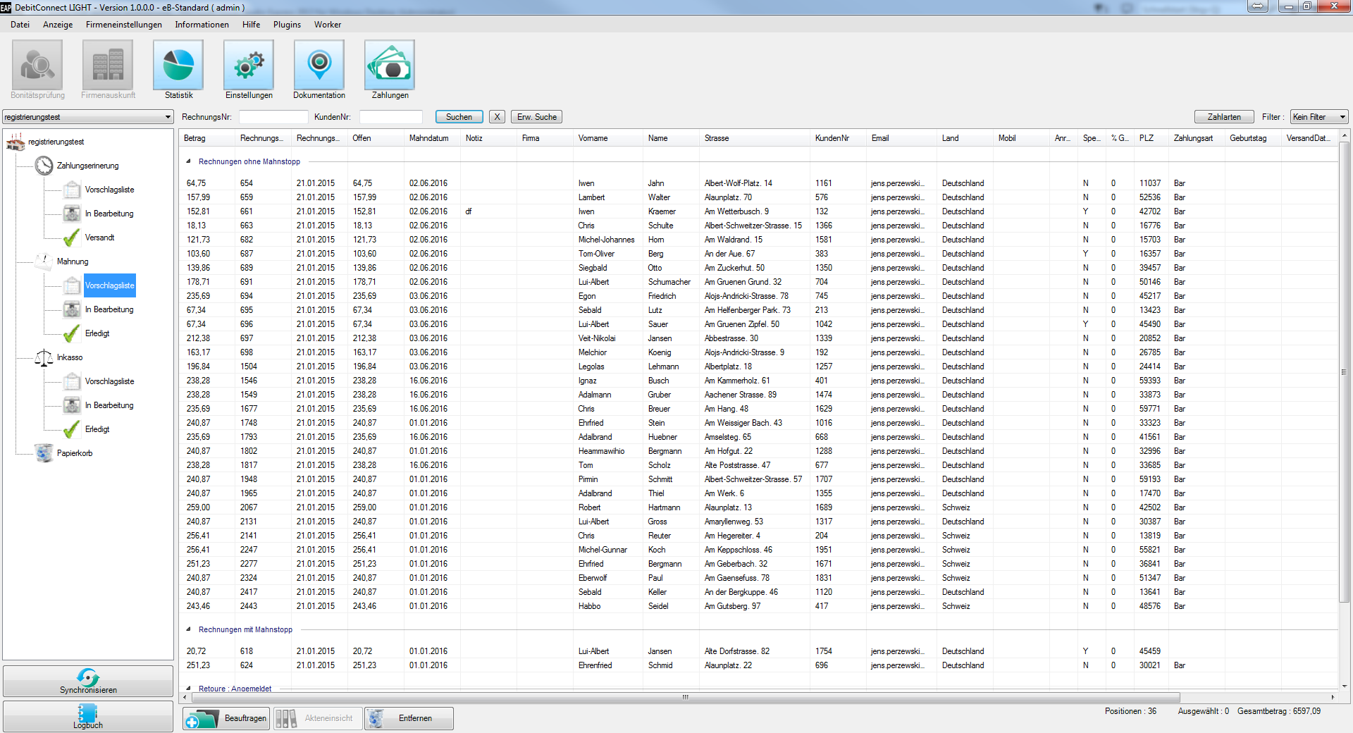
Task: Click the vertical scrollbar of the table
Action: [1344, 372]
